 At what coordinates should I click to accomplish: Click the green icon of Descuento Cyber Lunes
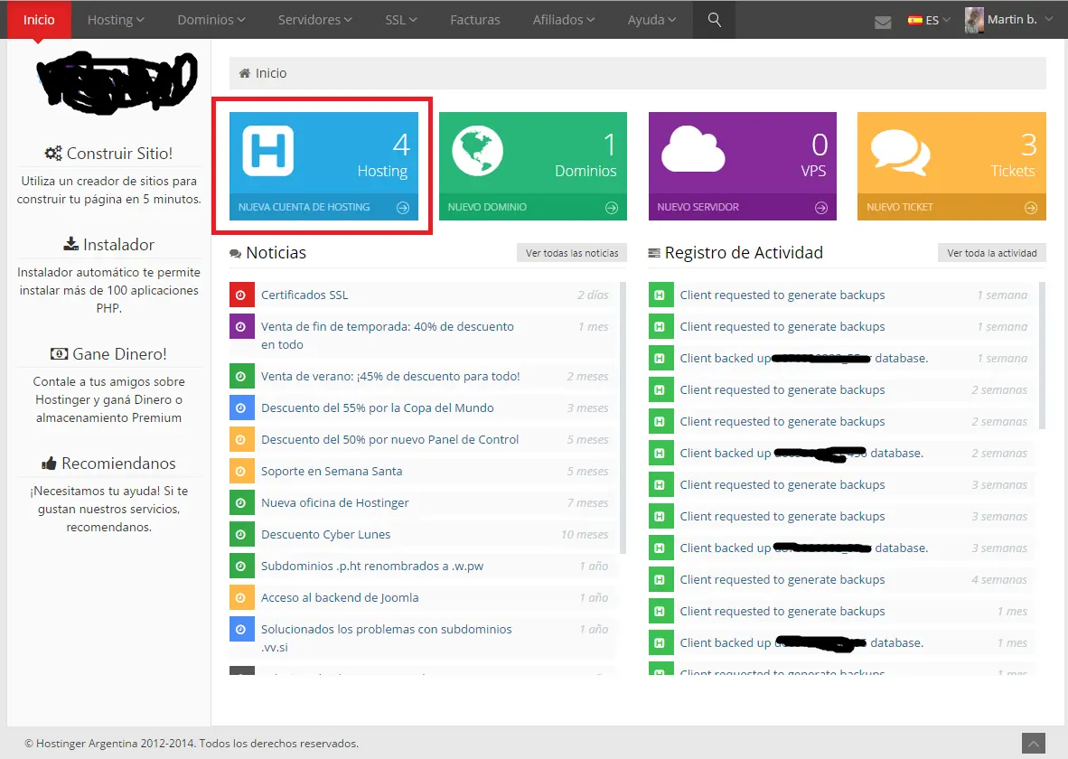click(x=242, y=534)
